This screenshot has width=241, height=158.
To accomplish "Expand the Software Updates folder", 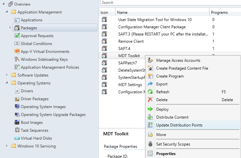I will click(x=7, y=75).
